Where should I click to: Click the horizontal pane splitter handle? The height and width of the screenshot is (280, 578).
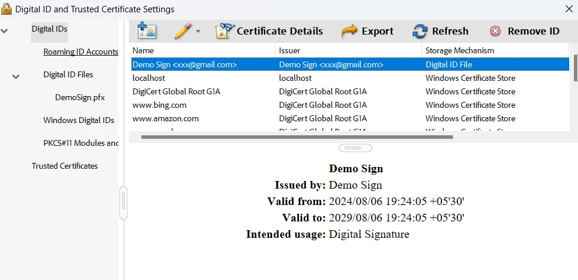(x=355, y=148)
